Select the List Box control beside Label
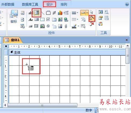 pos(37,20)
